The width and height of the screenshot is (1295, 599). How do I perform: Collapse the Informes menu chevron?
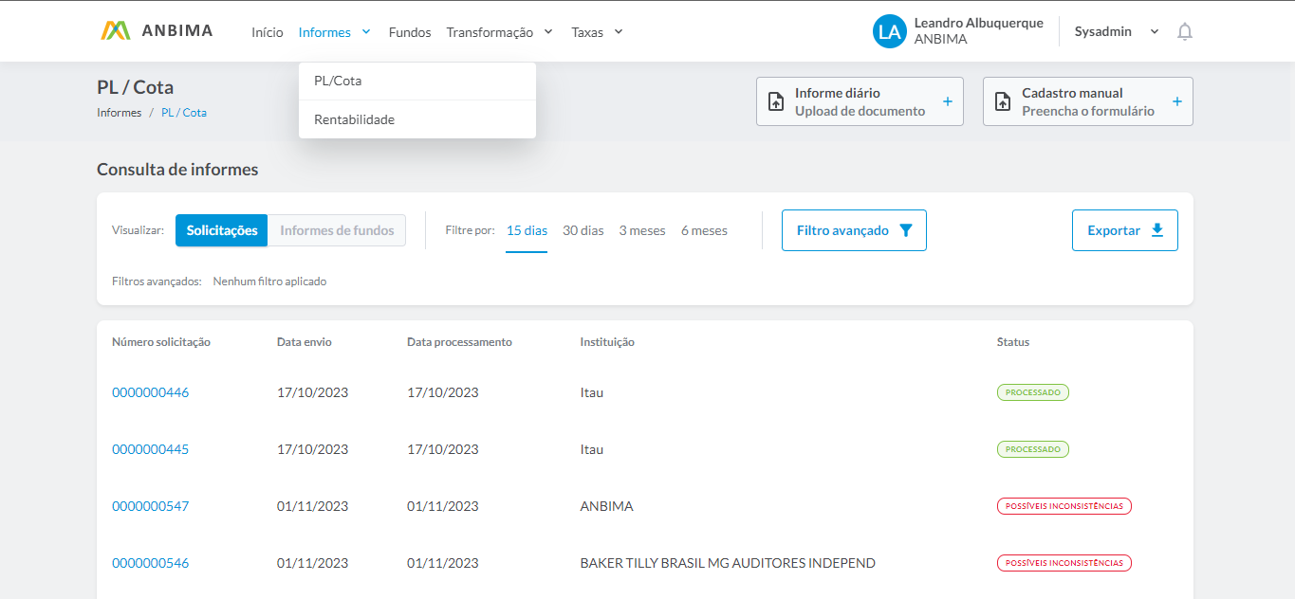click(366, 32)
